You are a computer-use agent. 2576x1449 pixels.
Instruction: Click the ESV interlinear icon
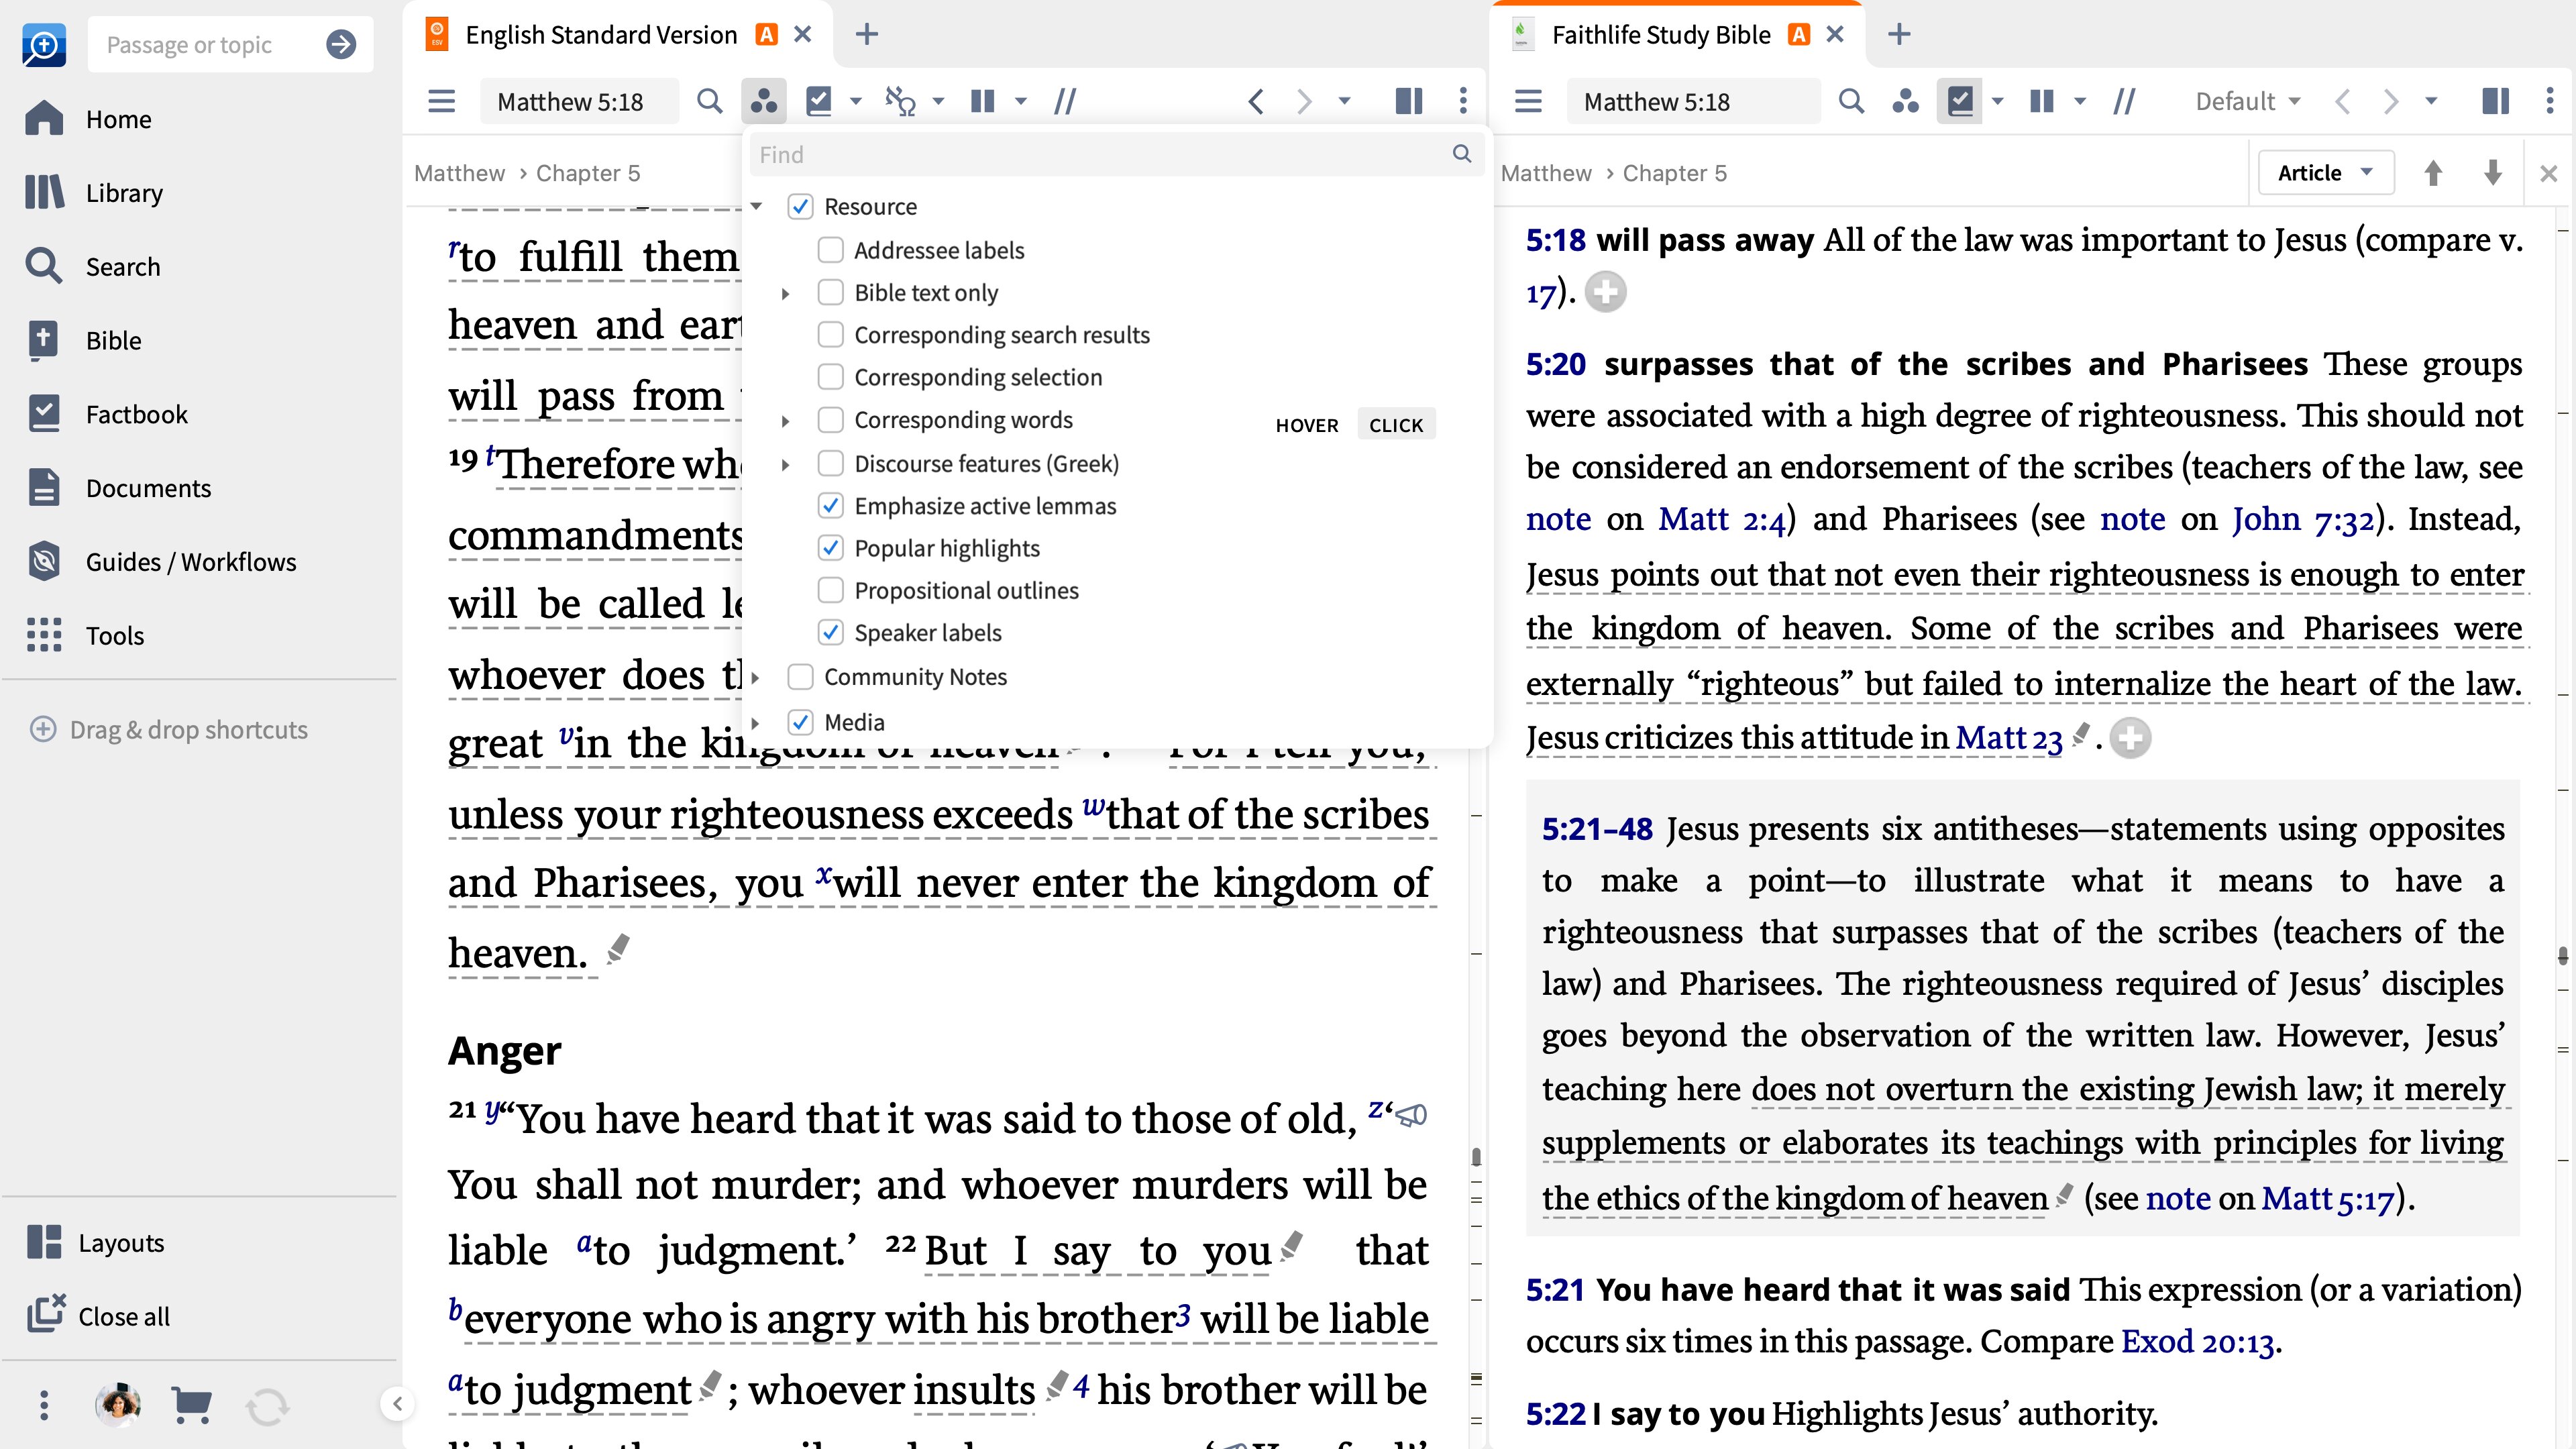(901, 101)
